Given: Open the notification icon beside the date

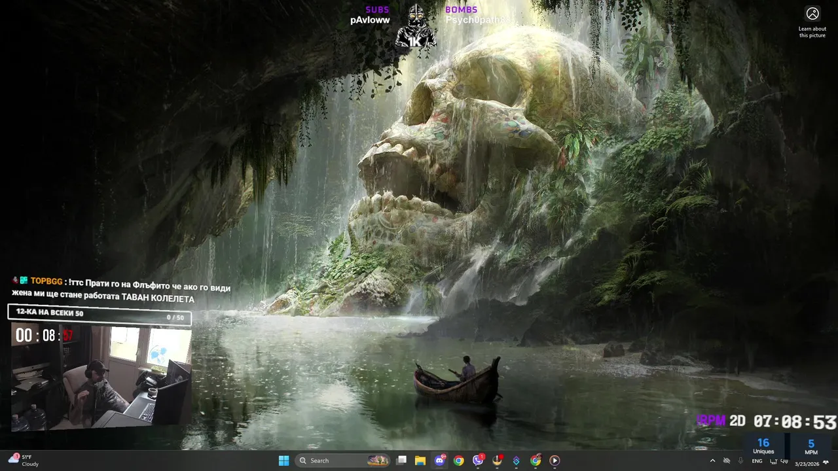Looking at the screenshot, I should pyautogui.click(x=826, y=462).
